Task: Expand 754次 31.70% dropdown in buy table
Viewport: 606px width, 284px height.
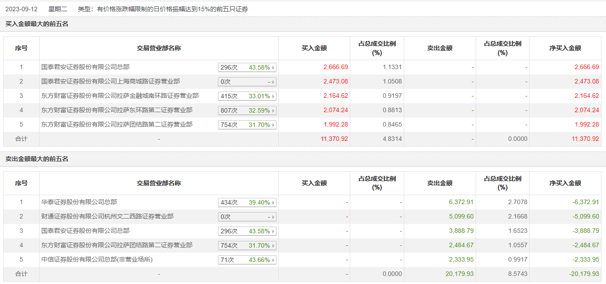Action: coord(247,125)
